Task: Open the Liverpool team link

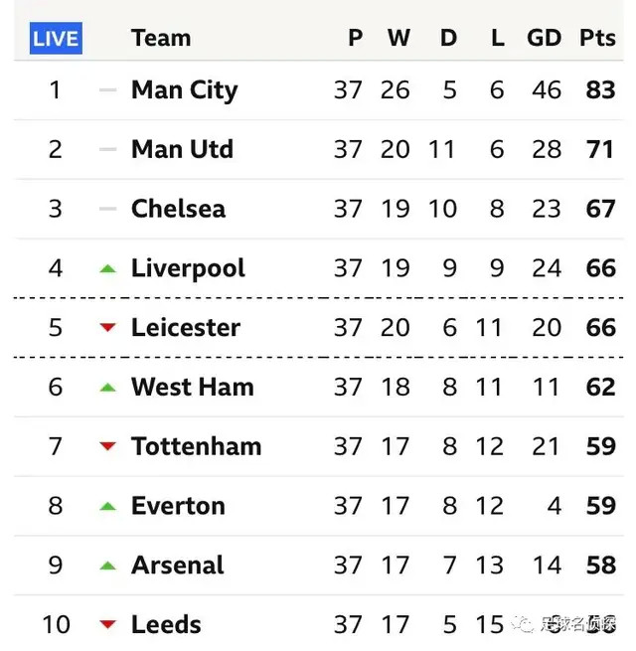Action: pos(188,269)
